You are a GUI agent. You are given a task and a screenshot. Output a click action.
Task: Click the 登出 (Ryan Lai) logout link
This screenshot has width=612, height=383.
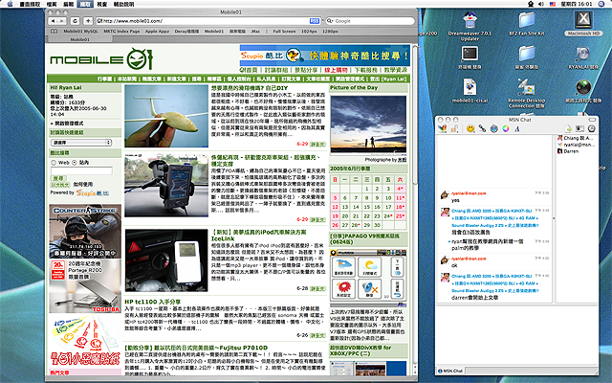tap(387, 79)
